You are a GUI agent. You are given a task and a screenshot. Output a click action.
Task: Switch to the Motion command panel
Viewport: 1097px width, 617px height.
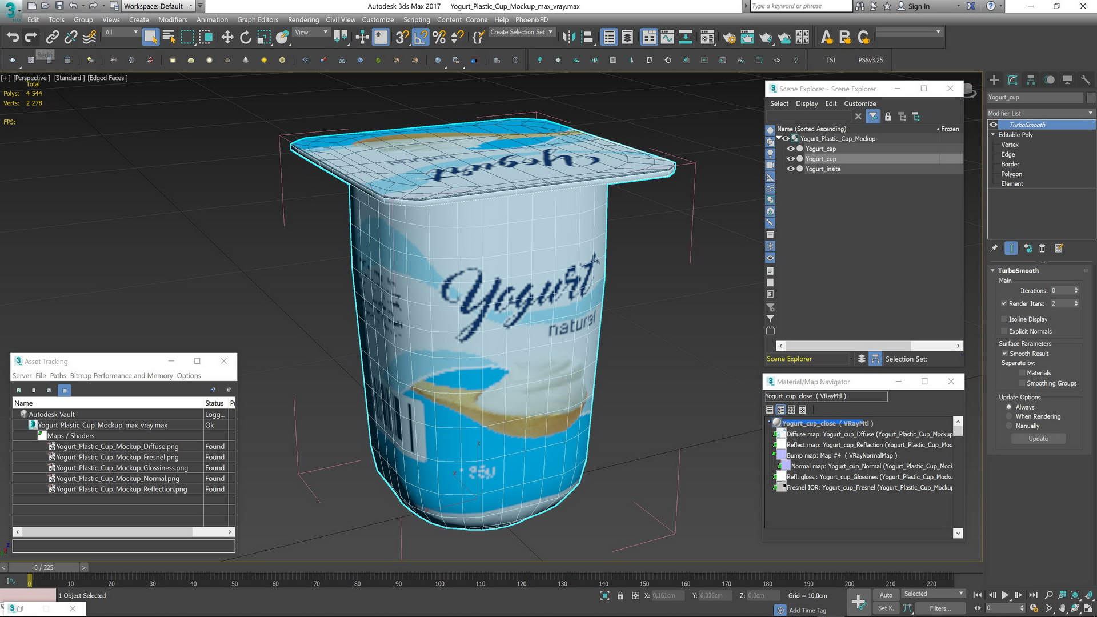tap(1049, 80)
